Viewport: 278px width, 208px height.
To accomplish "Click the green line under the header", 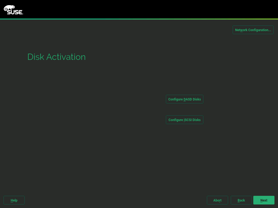I will 139,19.
